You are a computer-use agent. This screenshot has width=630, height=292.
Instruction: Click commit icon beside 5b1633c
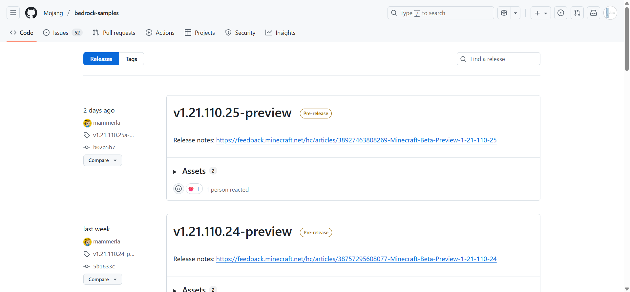87,266
